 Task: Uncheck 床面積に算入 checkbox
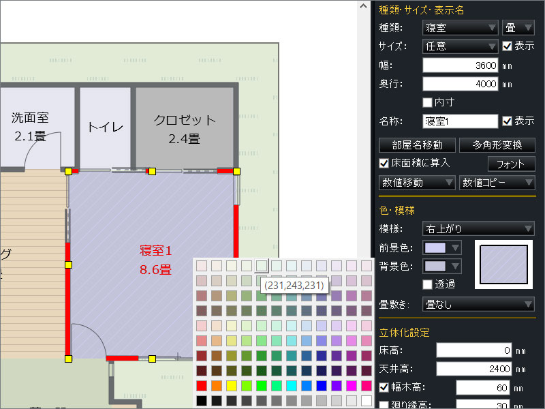(384, 163)
